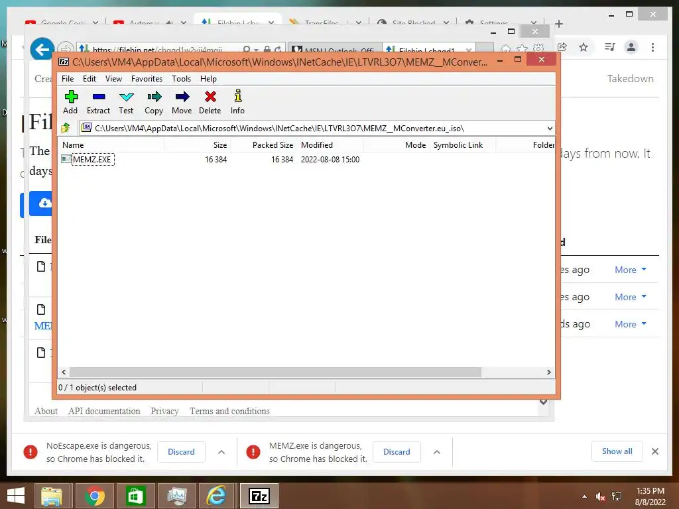Click the blue cloud download button

point(40,203)
